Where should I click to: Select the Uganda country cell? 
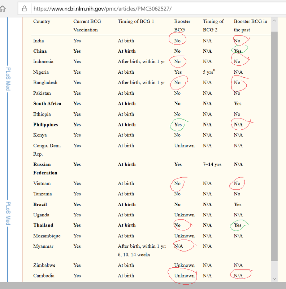(41, 215)
